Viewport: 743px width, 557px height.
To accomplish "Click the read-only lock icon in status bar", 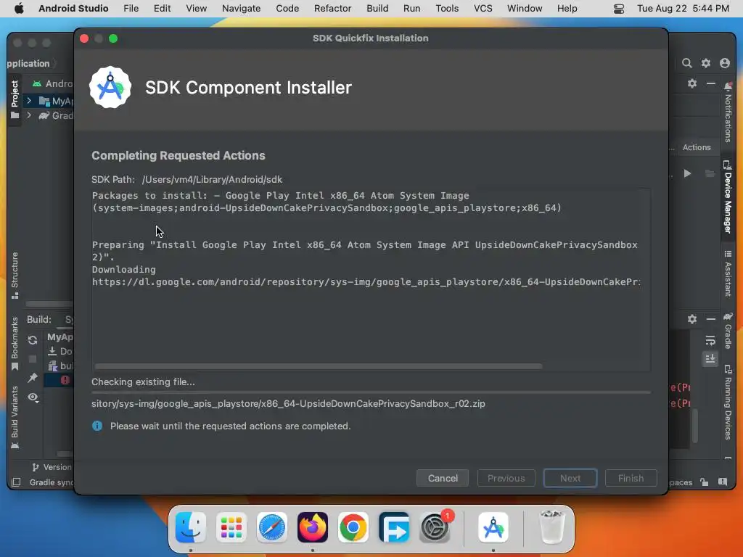I will (x=705, y=482).
